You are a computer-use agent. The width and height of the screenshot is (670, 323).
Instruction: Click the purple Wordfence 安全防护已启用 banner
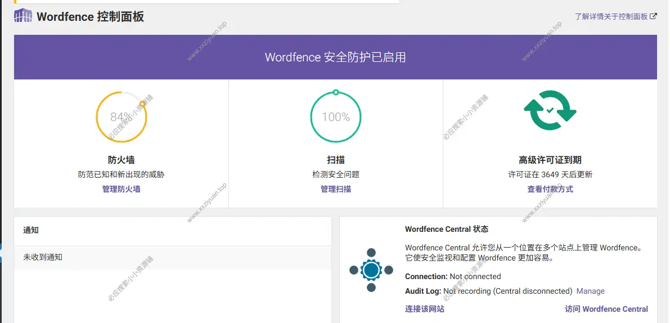click(x=335, y=57)
